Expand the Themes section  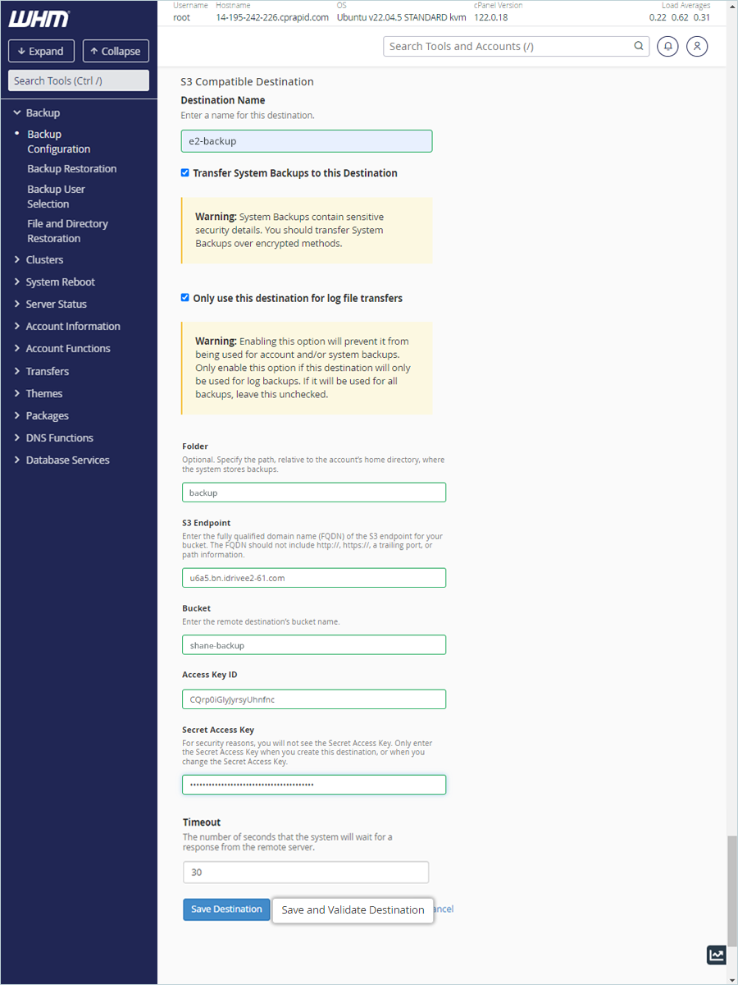(44, 393)
